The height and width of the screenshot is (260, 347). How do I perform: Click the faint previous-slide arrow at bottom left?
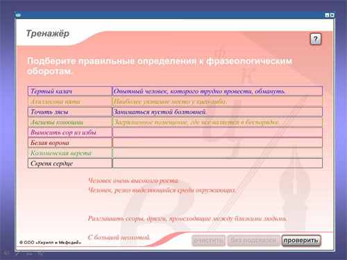pyautogui.click(x=6, y=253)
